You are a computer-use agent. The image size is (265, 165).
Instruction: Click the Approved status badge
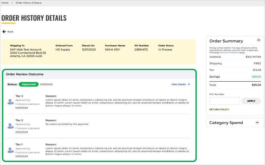click(x=29, y=84)
